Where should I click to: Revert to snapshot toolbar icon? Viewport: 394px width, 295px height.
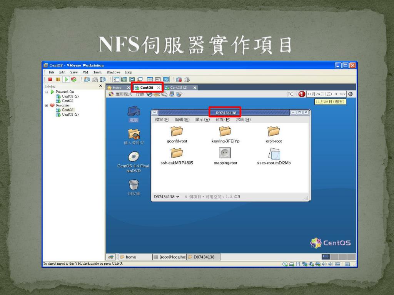point(95,79)
